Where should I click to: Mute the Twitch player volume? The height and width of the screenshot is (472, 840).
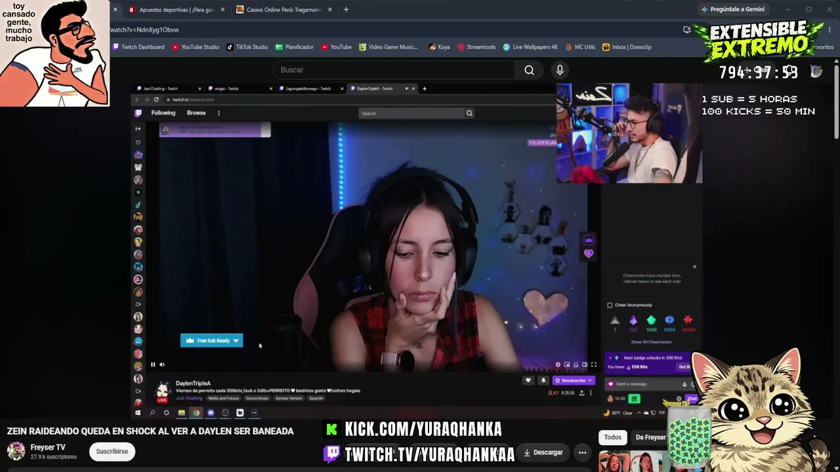[162, 364]
